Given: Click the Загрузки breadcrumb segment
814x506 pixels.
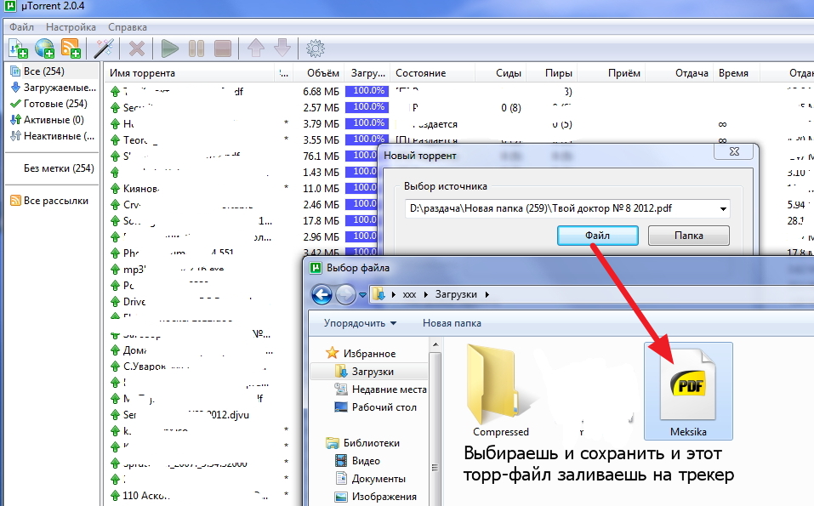Looking at the screenshot, I should tap(456, 294).
